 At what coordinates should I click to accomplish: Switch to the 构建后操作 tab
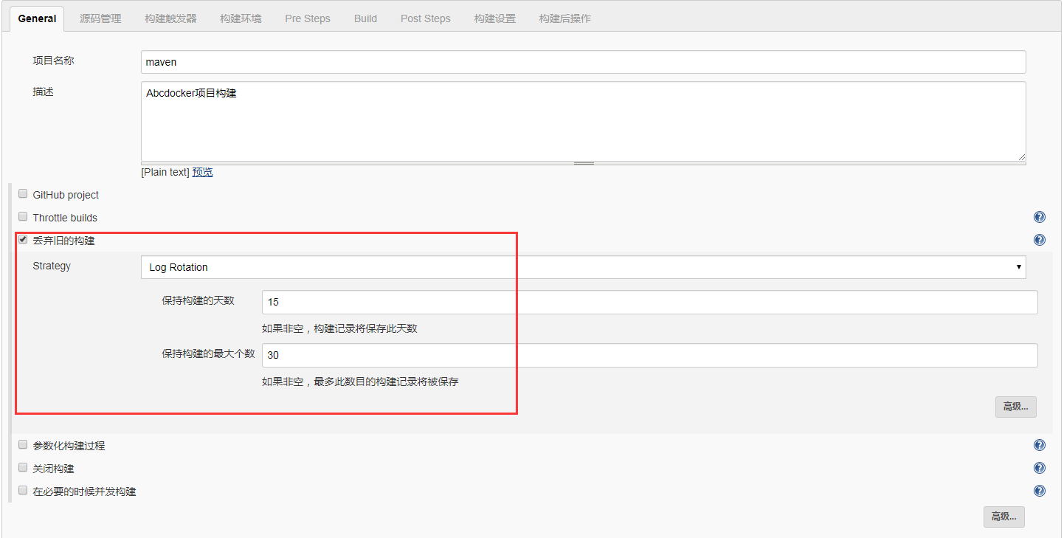[x=565, y=18]
